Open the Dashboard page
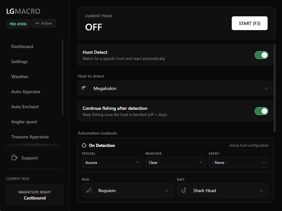 22,46
